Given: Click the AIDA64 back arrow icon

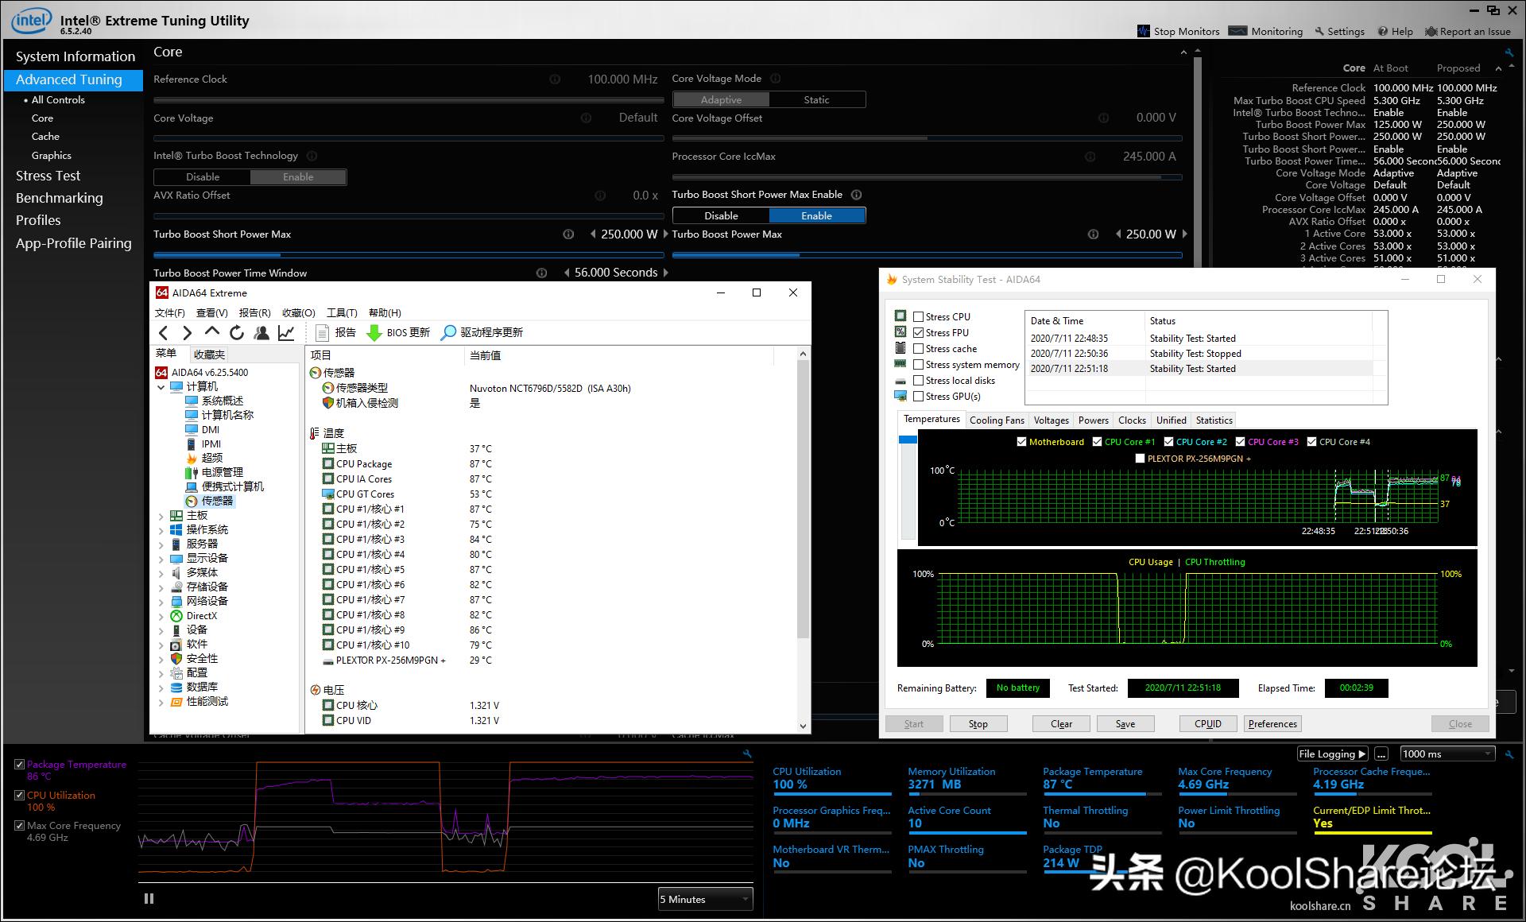Looking at the screenshot, I should tap(164, 333).
